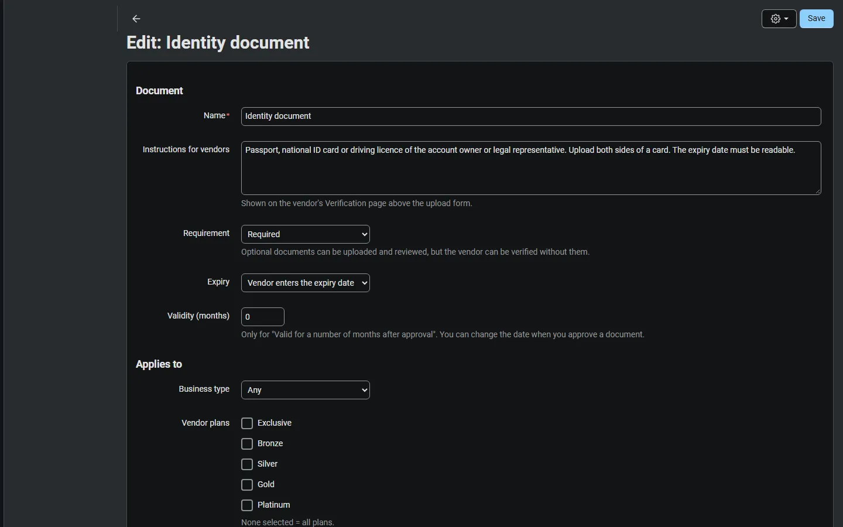Open the Requirement dropdown set to Required

point(306,234)
